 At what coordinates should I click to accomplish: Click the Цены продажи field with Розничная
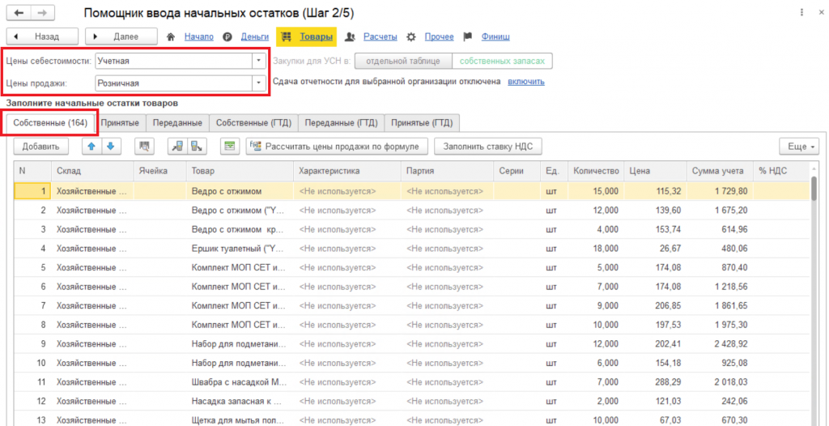(173, 83)
